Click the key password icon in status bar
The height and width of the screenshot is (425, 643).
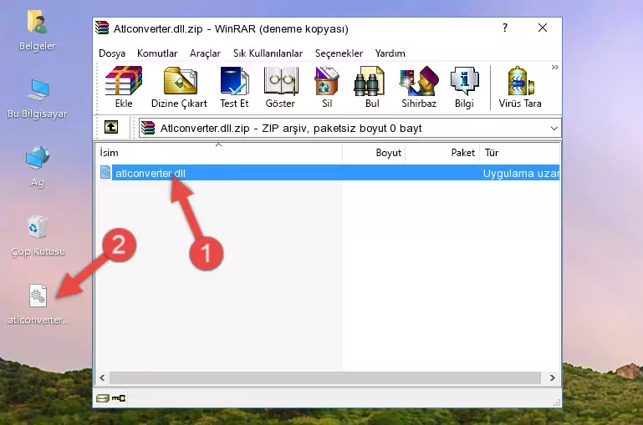[x=119, y=397]
